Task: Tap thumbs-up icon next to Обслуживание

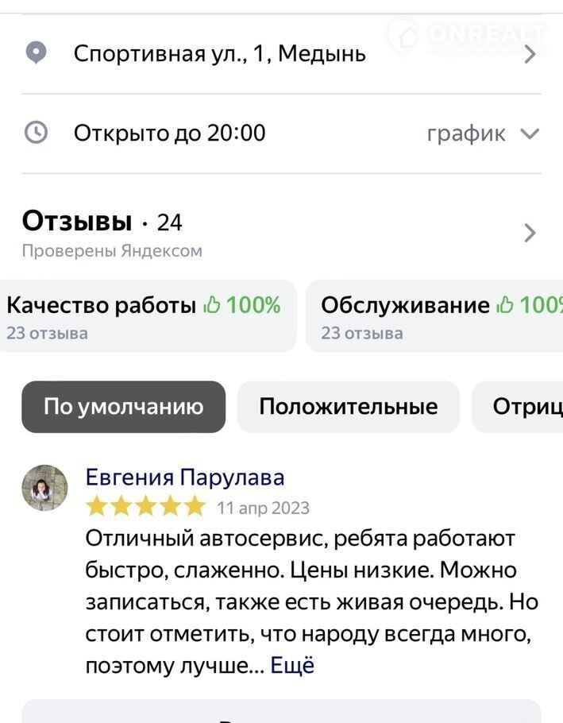Action: (504, 305)
